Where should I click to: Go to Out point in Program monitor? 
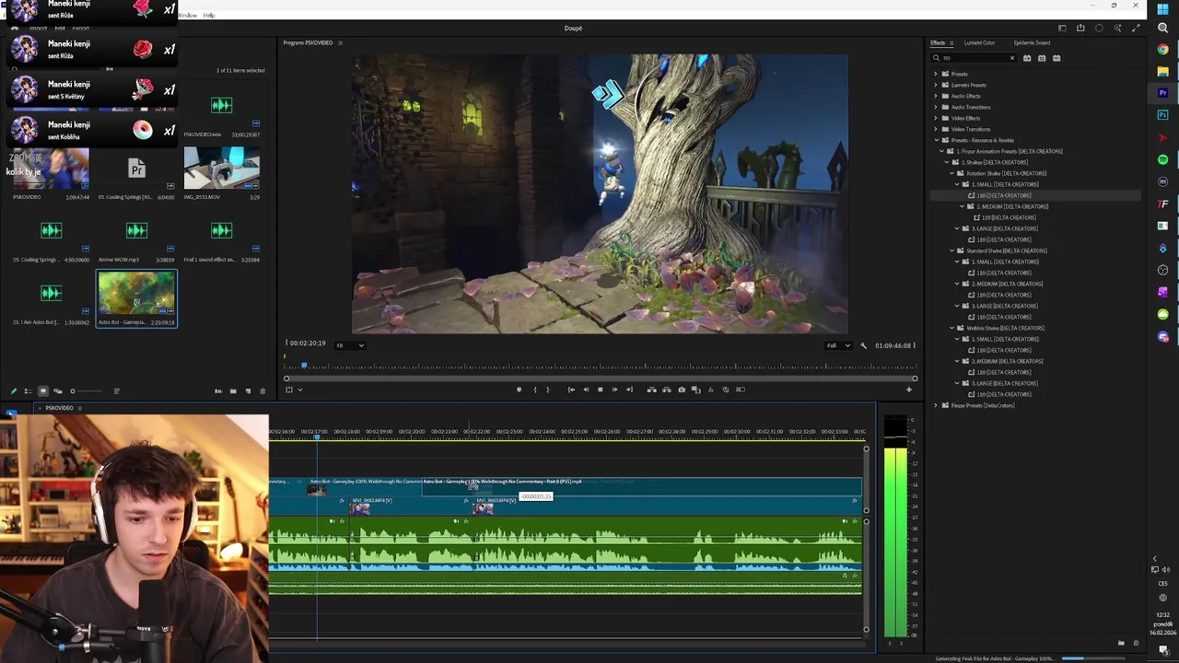629,390
